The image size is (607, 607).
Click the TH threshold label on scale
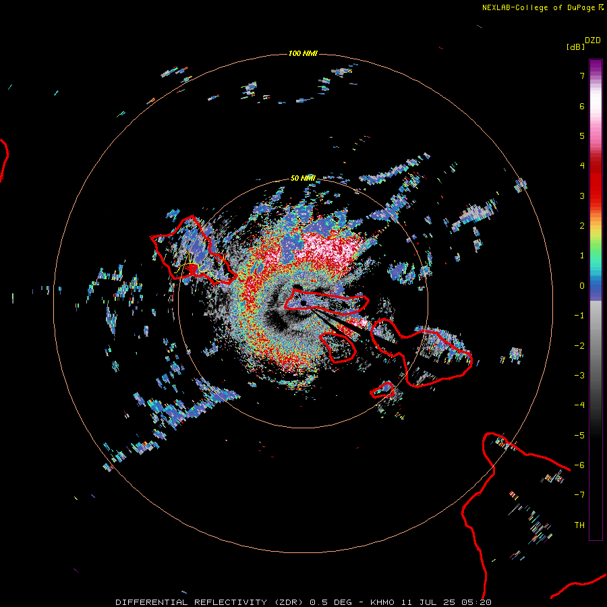click(x=579, y=525)
